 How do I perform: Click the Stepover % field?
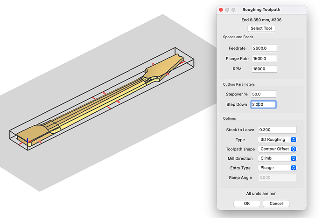tap(263, 94)
